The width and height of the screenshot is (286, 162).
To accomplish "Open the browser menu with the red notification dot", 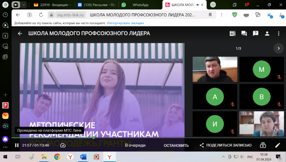I will tap(247, 5).
